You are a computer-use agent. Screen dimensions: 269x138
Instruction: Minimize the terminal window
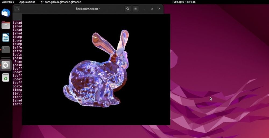pos(144,9)
